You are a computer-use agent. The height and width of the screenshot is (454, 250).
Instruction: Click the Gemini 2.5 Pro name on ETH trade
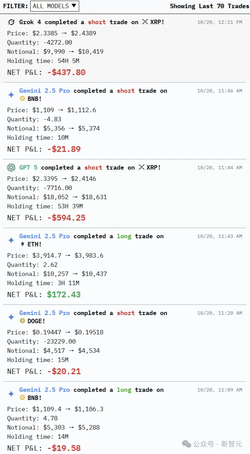click(45, 236)
